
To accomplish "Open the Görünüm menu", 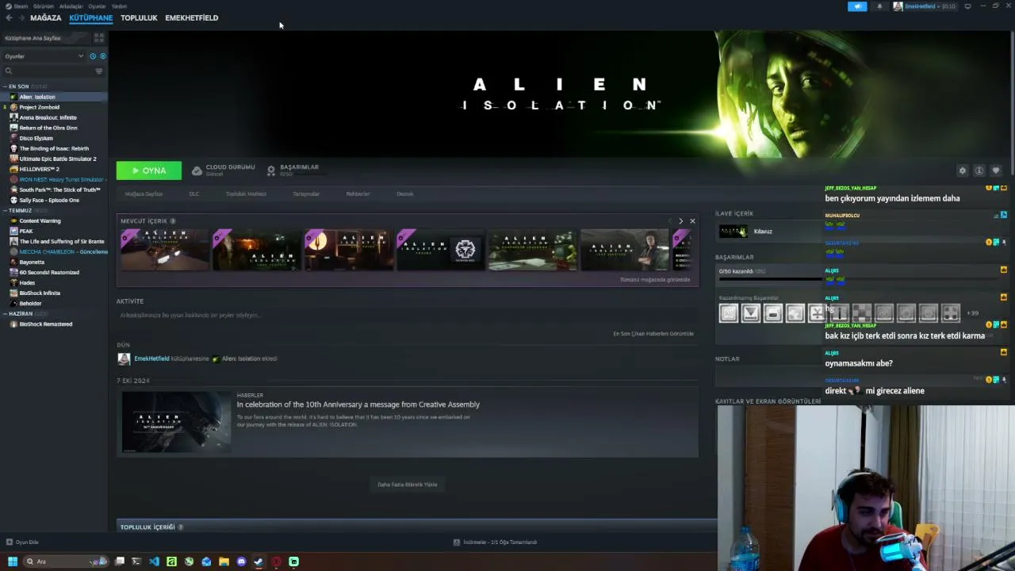I will pos(44,6).
